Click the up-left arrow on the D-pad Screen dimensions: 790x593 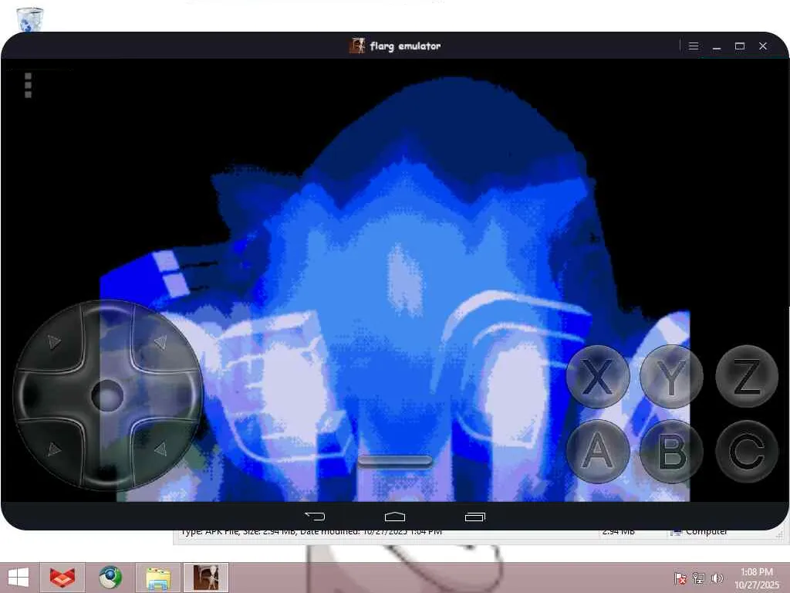click(55, 341)
